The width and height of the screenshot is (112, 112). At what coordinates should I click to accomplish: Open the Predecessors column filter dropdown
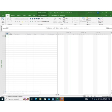pos(56,34)
